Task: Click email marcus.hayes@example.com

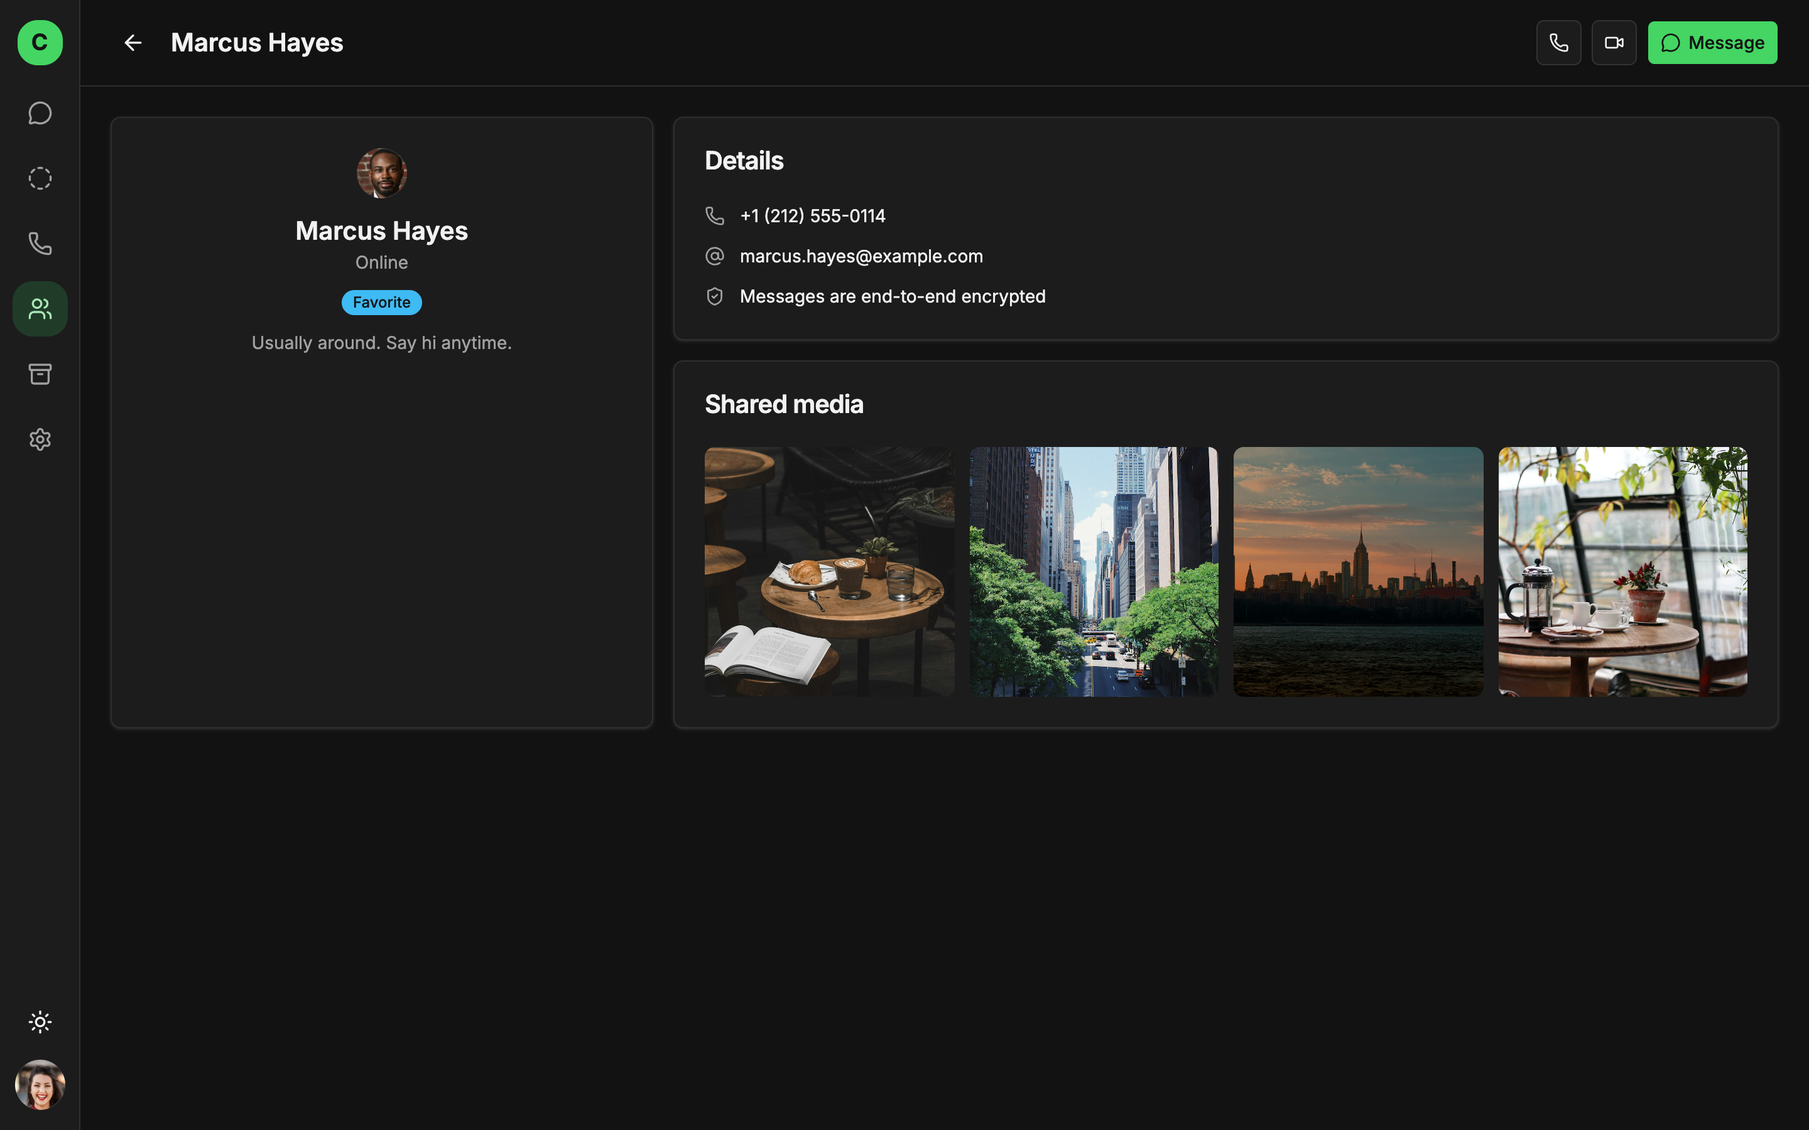Action: 861,256
